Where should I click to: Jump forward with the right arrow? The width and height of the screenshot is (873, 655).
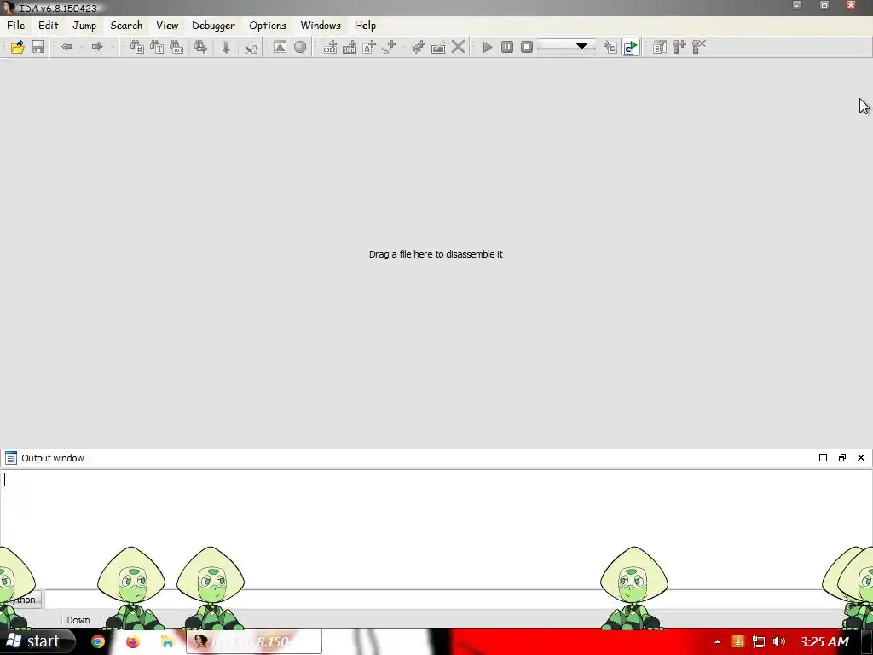(97, 48)
